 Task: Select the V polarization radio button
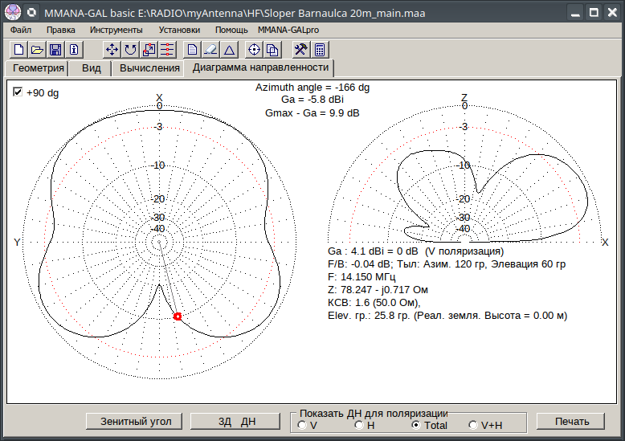pyautogui.click(x=302, y=425)
